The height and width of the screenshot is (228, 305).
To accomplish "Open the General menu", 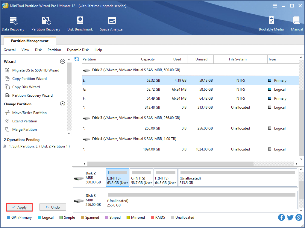I will [x=10, y=50].
